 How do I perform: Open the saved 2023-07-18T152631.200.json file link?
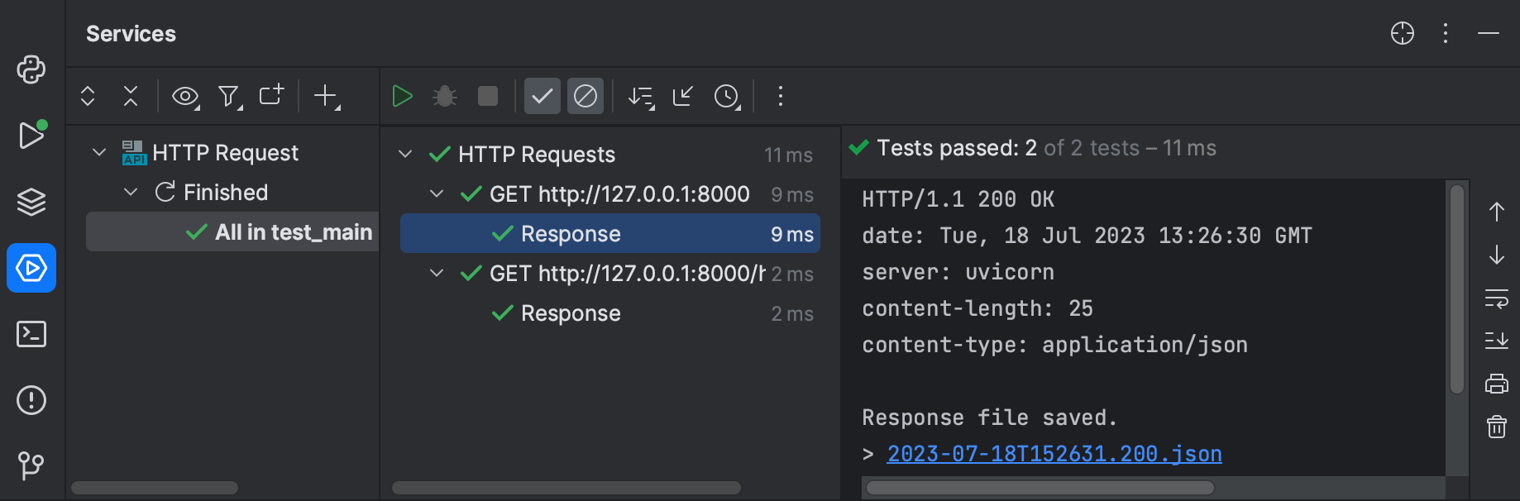pos(1054,454)
